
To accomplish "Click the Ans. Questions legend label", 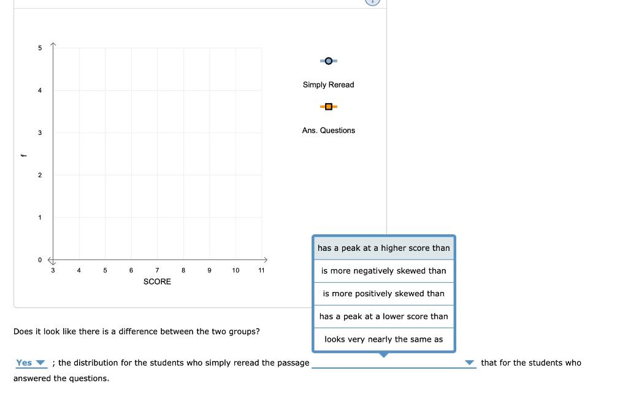I will tap(329, 130).
